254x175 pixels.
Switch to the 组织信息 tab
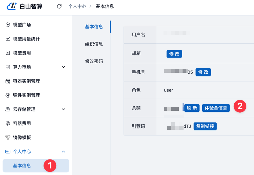pos(94,44)
